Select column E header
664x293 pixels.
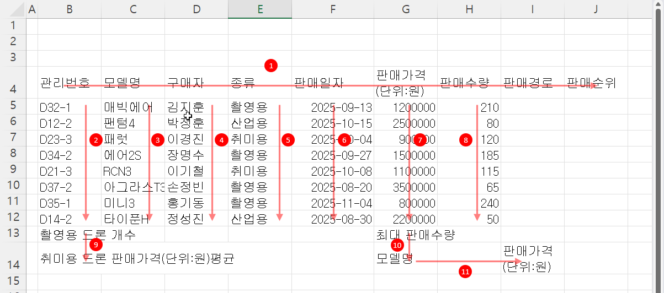point(260,9)
